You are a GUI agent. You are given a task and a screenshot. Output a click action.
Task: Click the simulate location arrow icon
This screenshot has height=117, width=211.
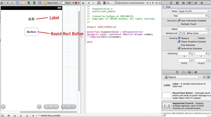pos(33,115)
